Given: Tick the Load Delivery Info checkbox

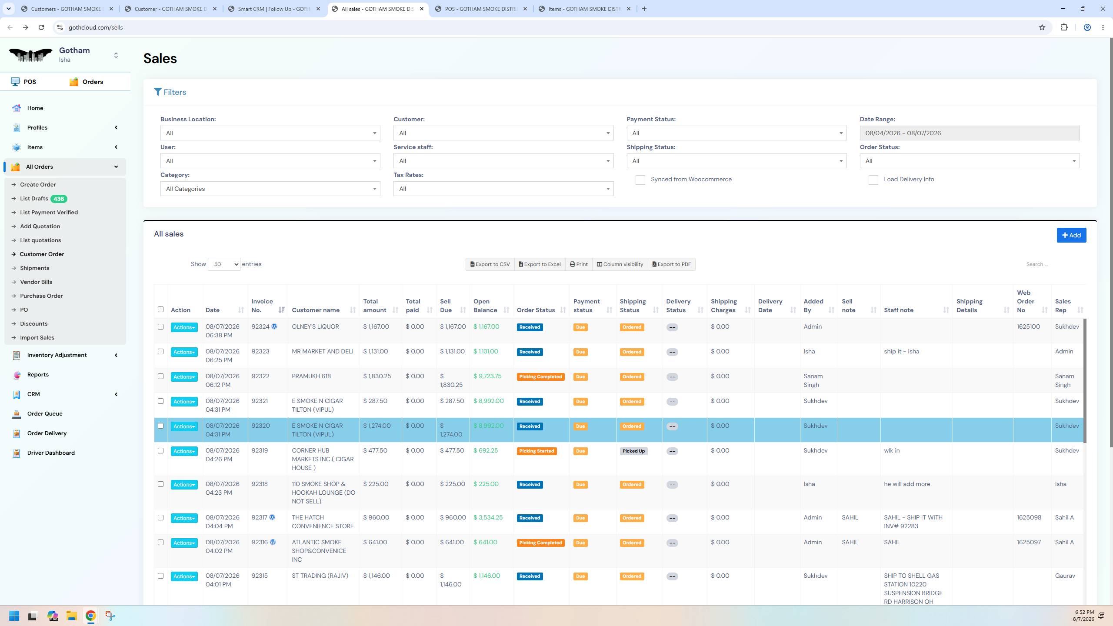Looking at the screenshot, I should [x=873, y=180].
